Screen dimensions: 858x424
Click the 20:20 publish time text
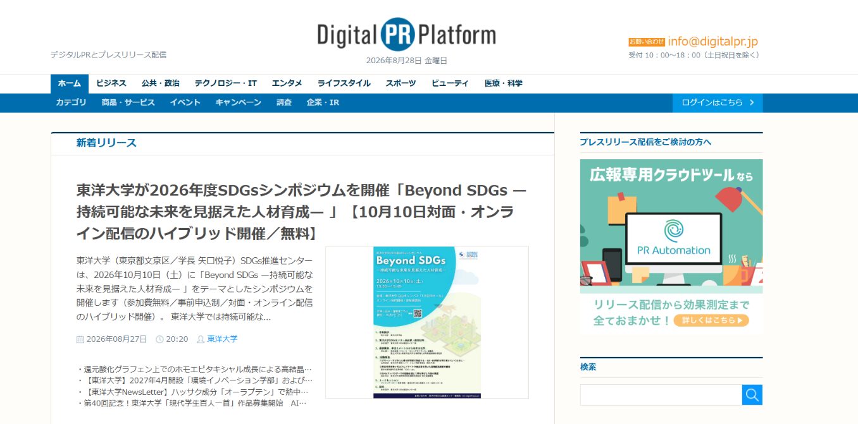coord(177,339)
